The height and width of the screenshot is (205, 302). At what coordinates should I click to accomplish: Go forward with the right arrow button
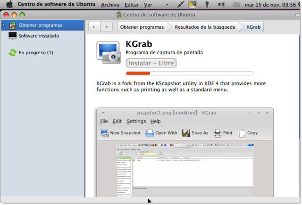107,27
